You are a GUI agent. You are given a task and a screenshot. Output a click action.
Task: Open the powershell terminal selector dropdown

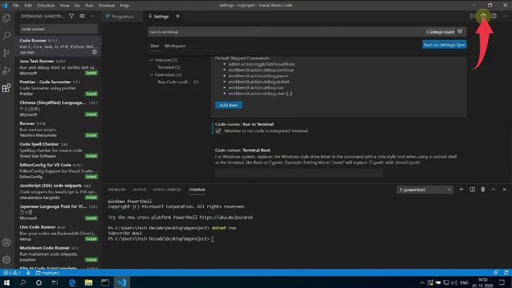pos(425,189)
